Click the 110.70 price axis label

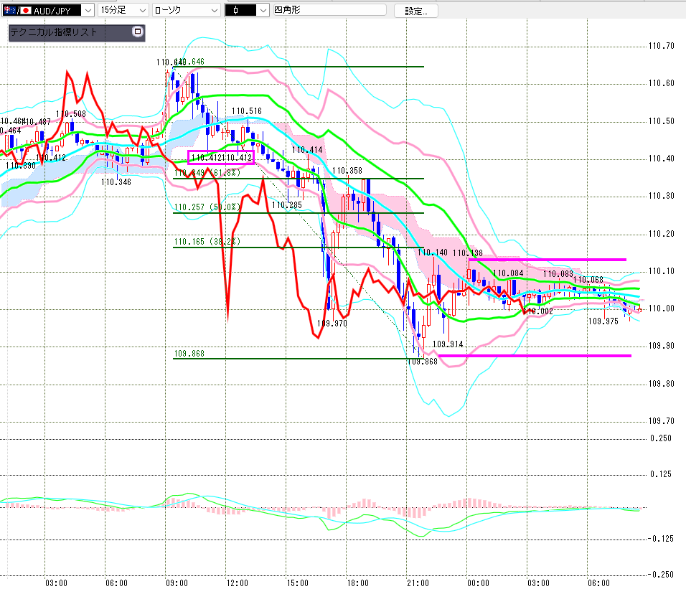coord(661,46)
